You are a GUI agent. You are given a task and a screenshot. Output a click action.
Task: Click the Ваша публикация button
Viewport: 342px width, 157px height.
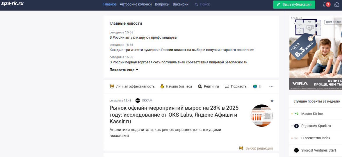point(294,4)
